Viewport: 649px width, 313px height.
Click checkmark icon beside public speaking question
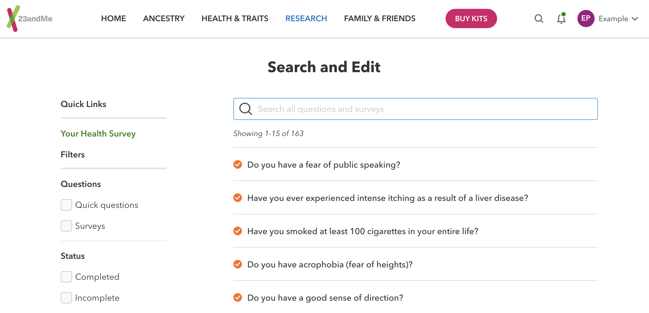coord(238,164)
